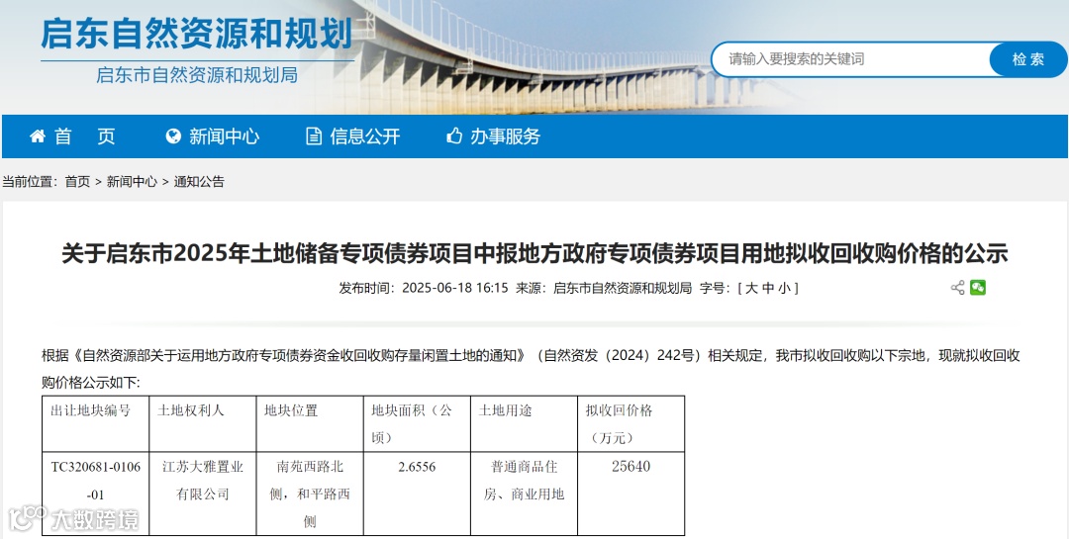Screen dimensions: 1069x539
Task: Click the document icon beside 信息公开
Action: click(314, 136)
